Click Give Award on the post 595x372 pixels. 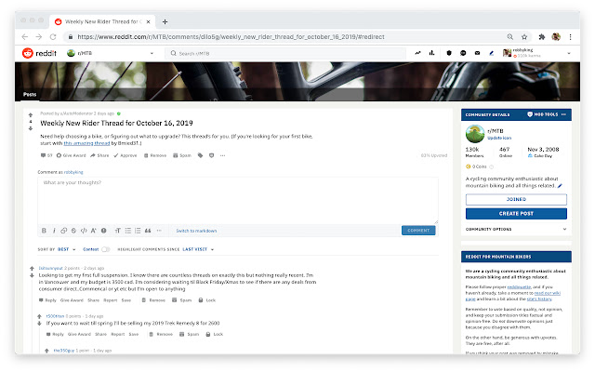click(x=71, y=155)
